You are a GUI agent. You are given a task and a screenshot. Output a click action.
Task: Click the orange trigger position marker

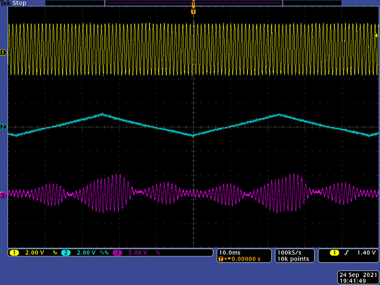[193, 11]
